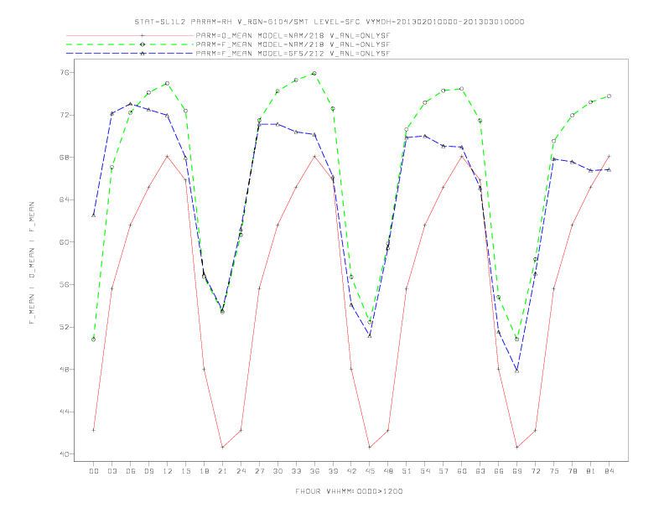This screenshot has width=664, height=513.
Task: Click the x-axis forecast hour label 00
Action: [x=94, y=471]
